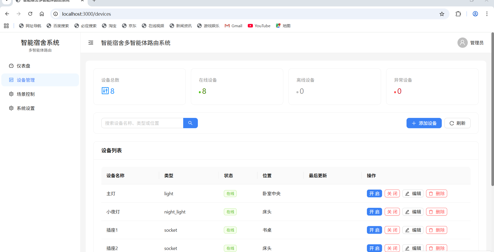
Task: Open the Chrome three-dot menu
Action: 487,14
